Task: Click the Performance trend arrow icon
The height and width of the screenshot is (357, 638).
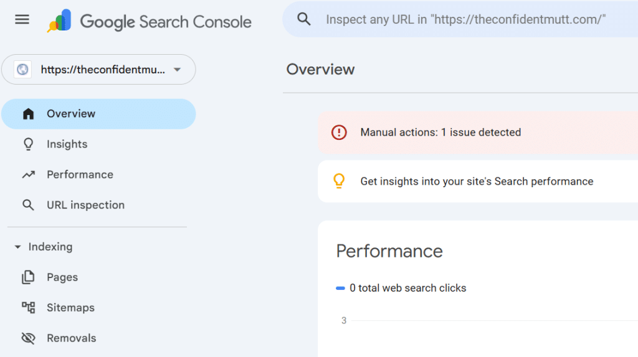Action: (x=28, y=175)
